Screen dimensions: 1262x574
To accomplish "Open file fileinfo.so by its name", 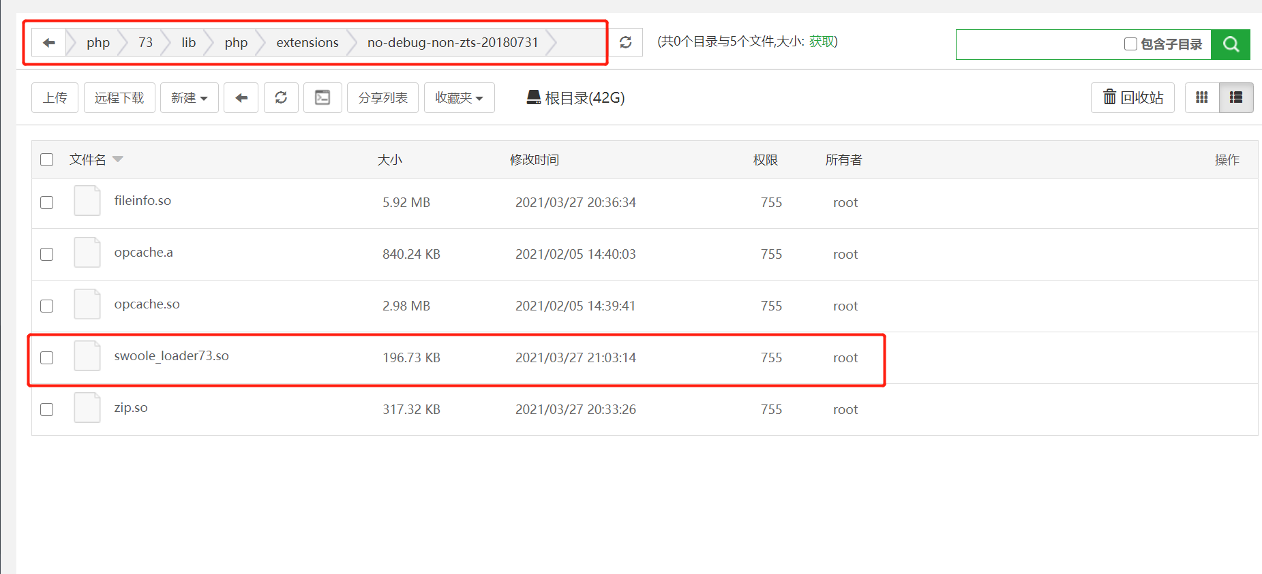I will 142,201.
